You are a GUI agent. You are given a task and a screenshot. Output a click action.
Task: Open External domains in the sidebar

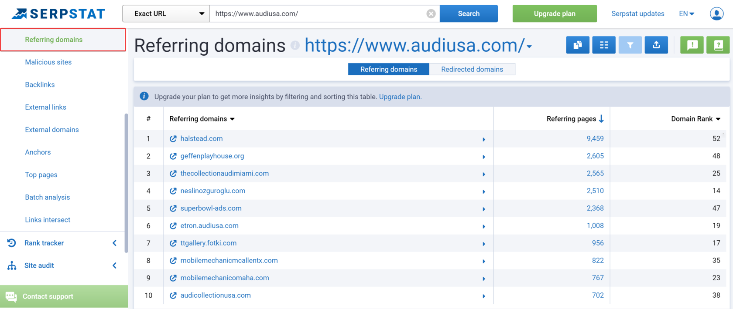point(52,130)
